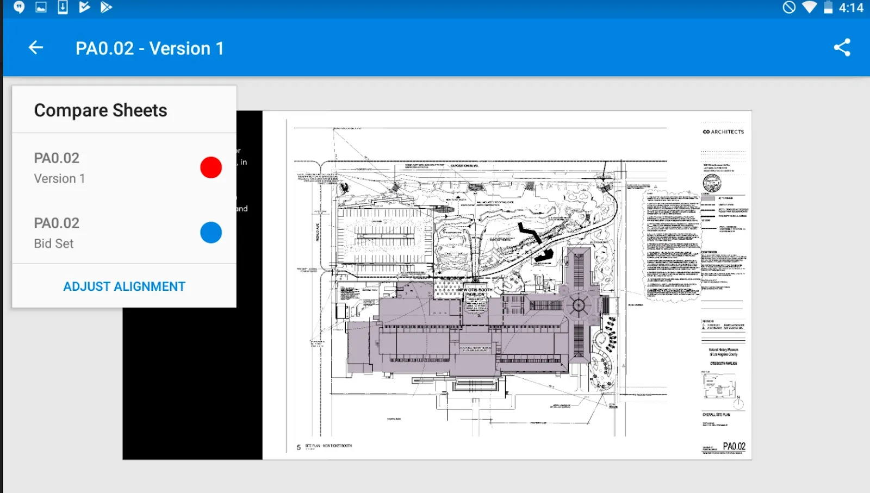Select the blue overlay dot for PA0.02 Bid Set
The image size is (870, 493).
pyautogui.click(x=210, y=232)
